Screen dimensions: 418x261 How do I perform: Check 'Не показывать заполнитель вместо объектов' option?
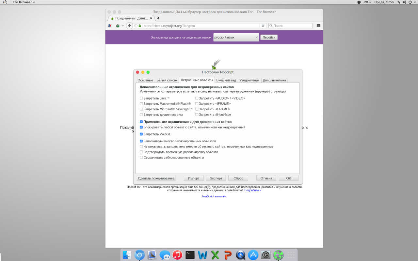click(141, 147)
